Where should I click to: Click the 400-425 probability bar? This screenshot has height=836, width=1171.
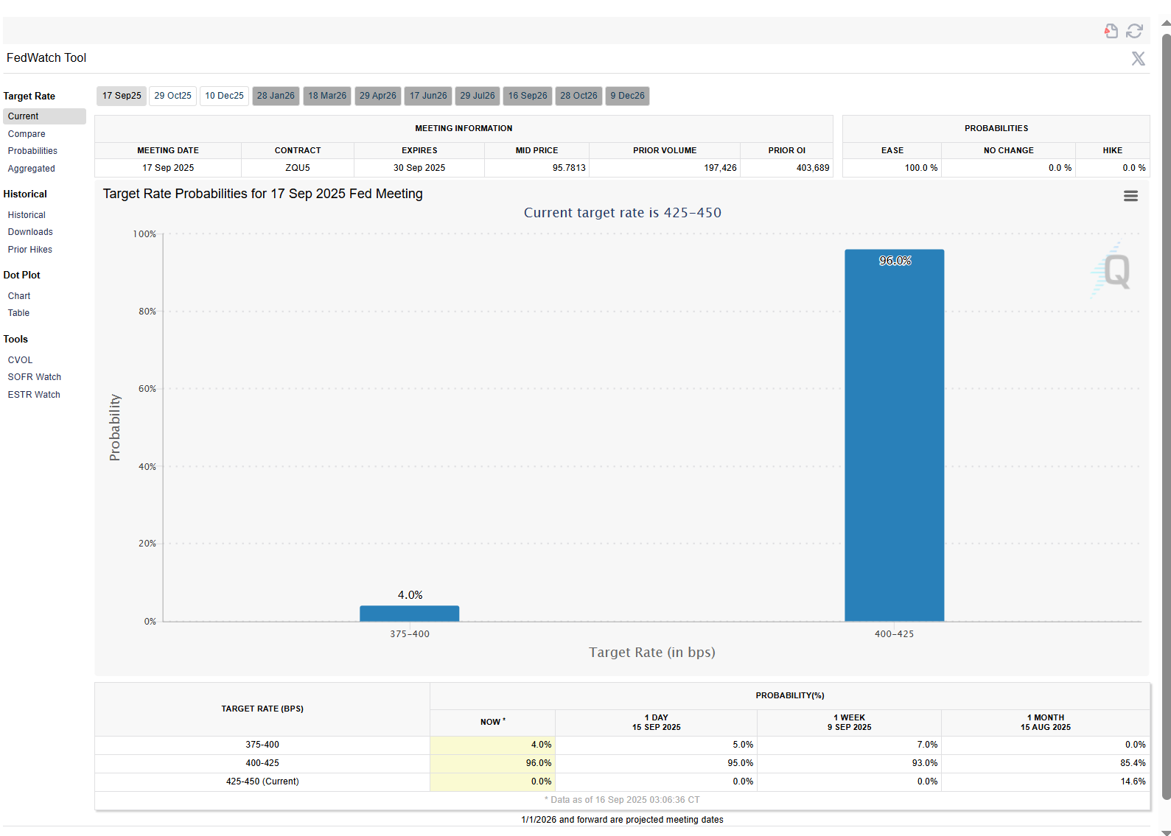tap(894, 435)
